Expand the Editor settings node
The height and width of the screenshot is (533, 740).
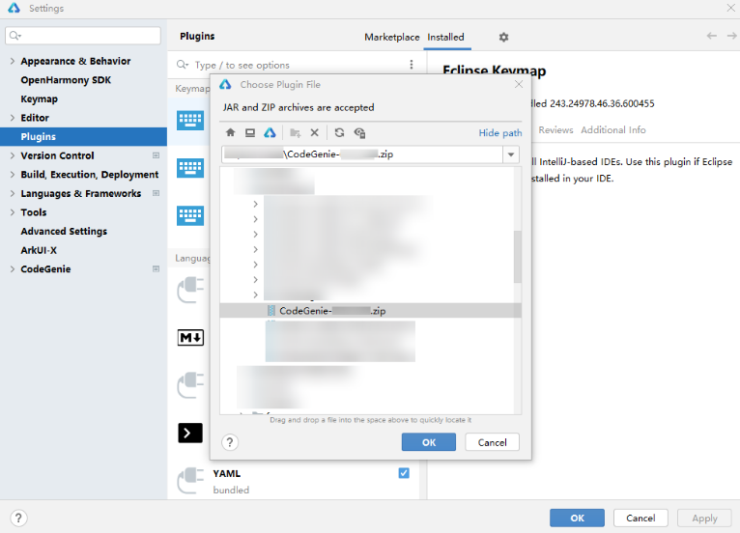[13, 118]
